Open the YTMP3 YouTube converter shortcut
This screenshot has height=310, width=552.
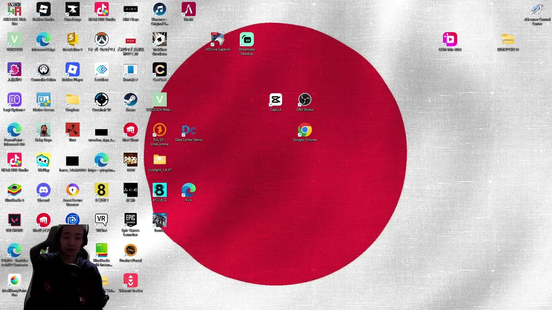14,251
